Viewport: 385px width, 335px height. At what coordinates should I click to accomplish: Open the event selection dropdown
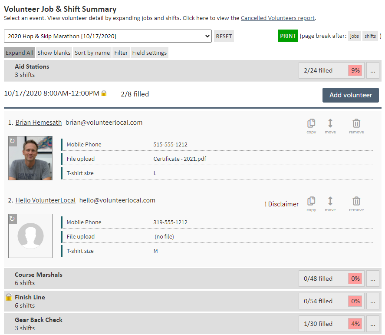pos(108,36)
